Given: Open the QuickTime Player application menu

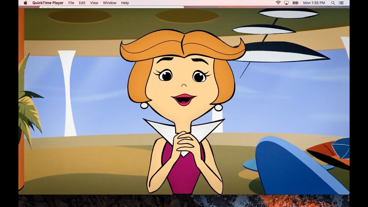Looking at the screenshot, I should point(48,3).
